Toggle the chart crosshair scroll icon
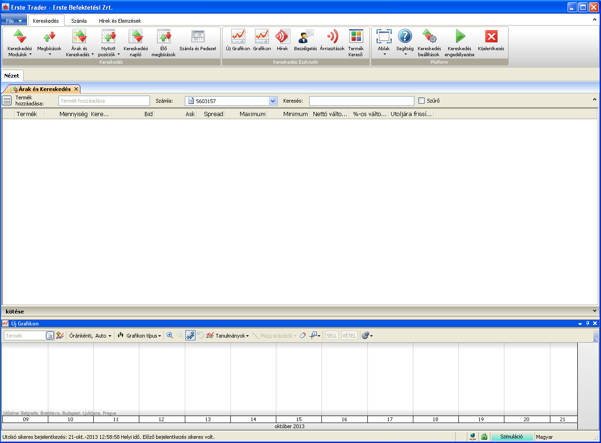Image resolution: width=601 pixels, height=443 pixels. click(x=190, y=335)
